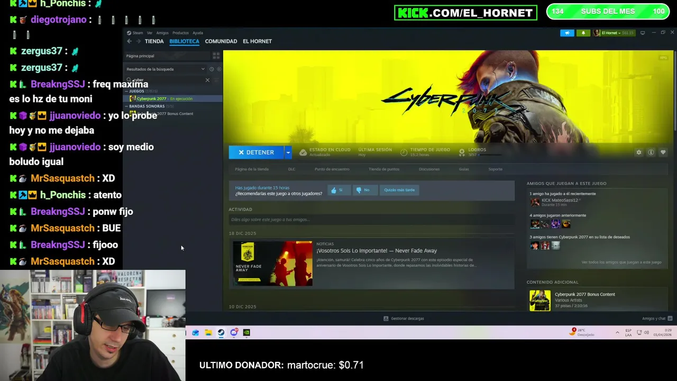Open the notifications bell button
The image size is (677, 381).
point(583,33)
